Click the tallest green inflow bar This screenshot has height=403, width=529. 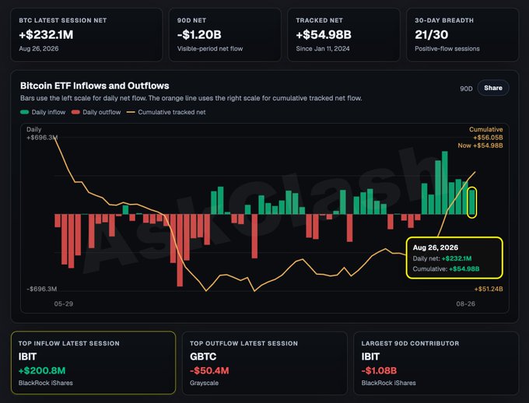click(445, 183)
